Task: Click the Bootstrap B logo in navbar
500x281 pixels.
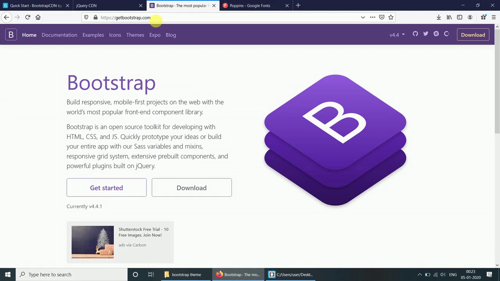Action: (11, 35)
